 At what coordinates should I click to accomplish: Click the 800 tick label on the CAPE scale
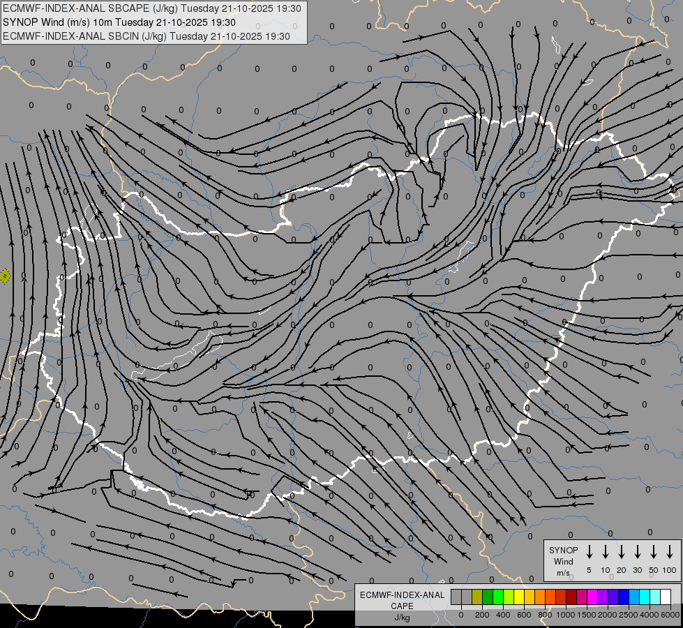(x=545, y=615)
